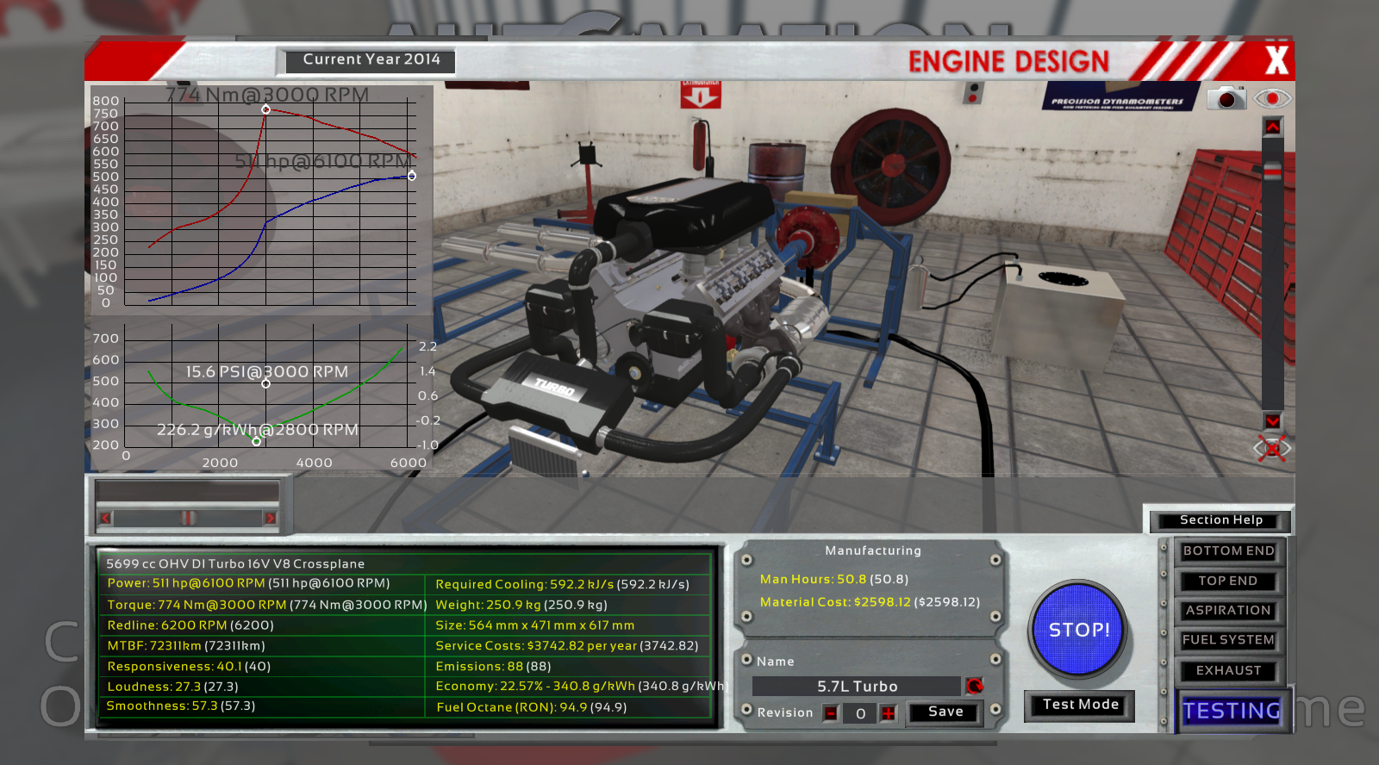Screen dimensions: 1379x765
Task: Click the Loudness: 27.3 stat
Action: [172, 687]
